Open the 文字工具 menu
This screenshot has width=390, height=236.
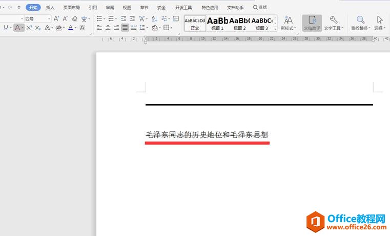333,23
